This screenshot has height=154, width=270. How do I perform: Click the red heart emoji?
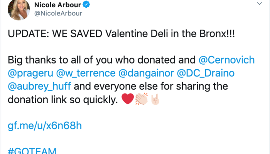coord(127,100)
